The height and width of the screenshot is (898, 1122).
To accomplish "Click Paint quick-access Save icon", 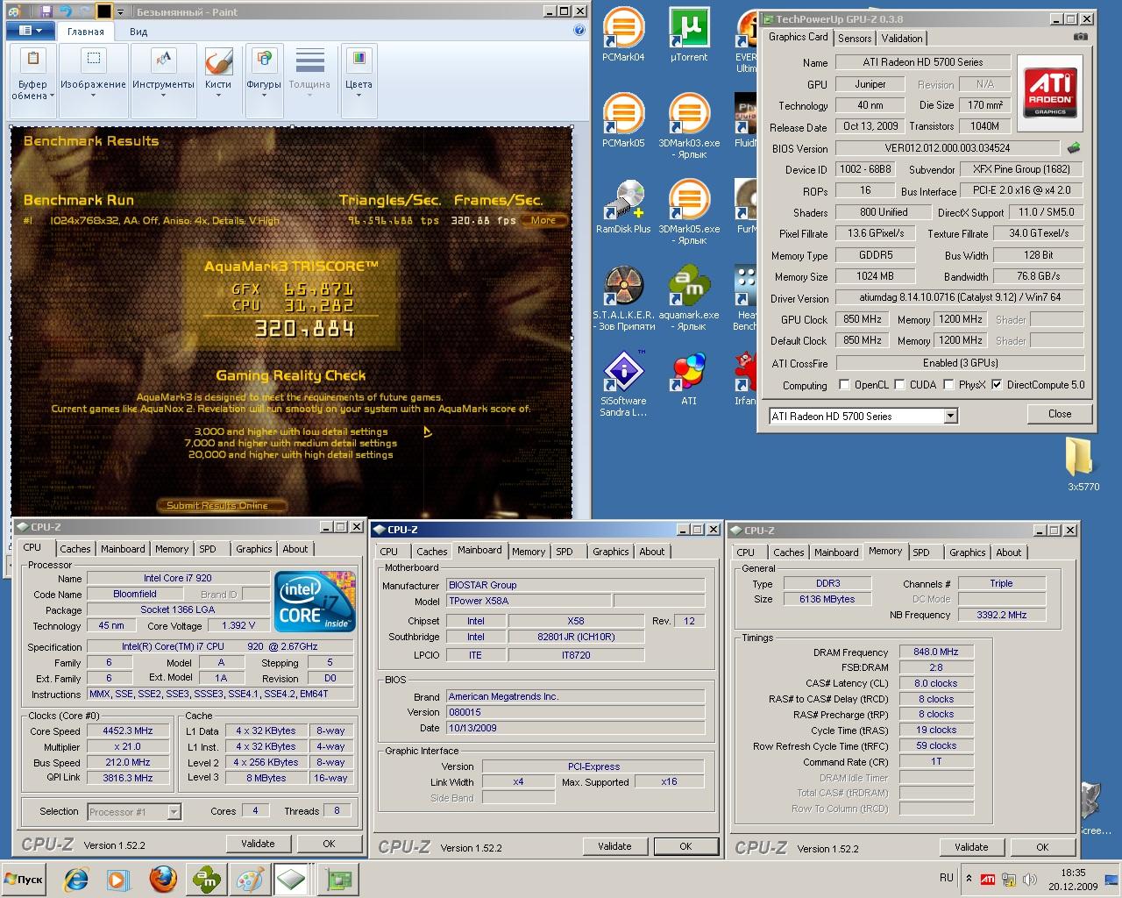I will tap(46, 12).
